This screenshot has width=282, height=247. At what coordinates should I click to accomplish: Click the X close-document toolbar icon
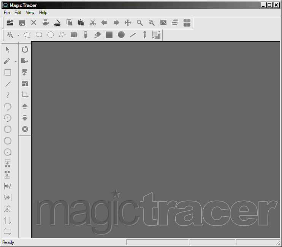pos(33,23)
